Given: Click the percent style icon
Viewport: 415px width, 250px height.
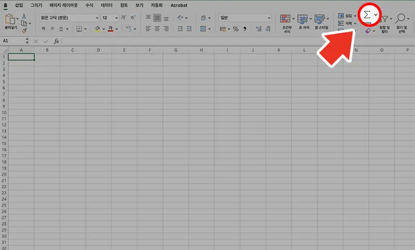Looking at the screenshot, I should (236, 29).
